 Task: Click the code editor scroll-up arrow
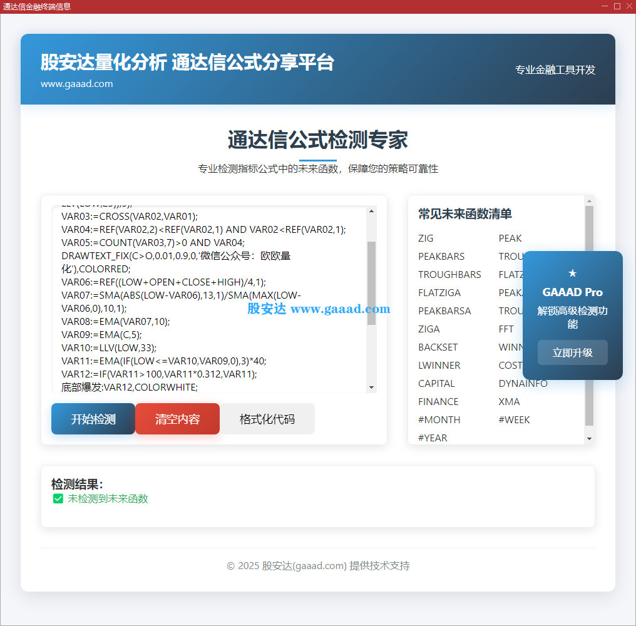coord(371,211)
